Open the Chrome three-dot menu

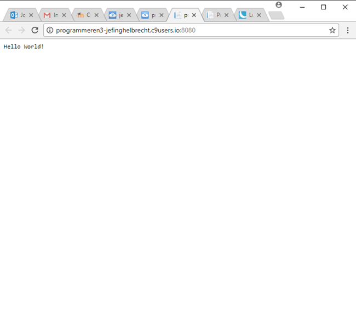348,30
